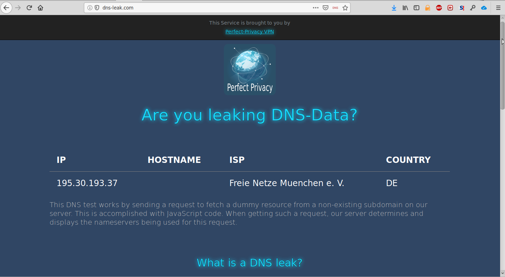Click the COUNTRY column header
Screen dimensions: 505x277
408,160
